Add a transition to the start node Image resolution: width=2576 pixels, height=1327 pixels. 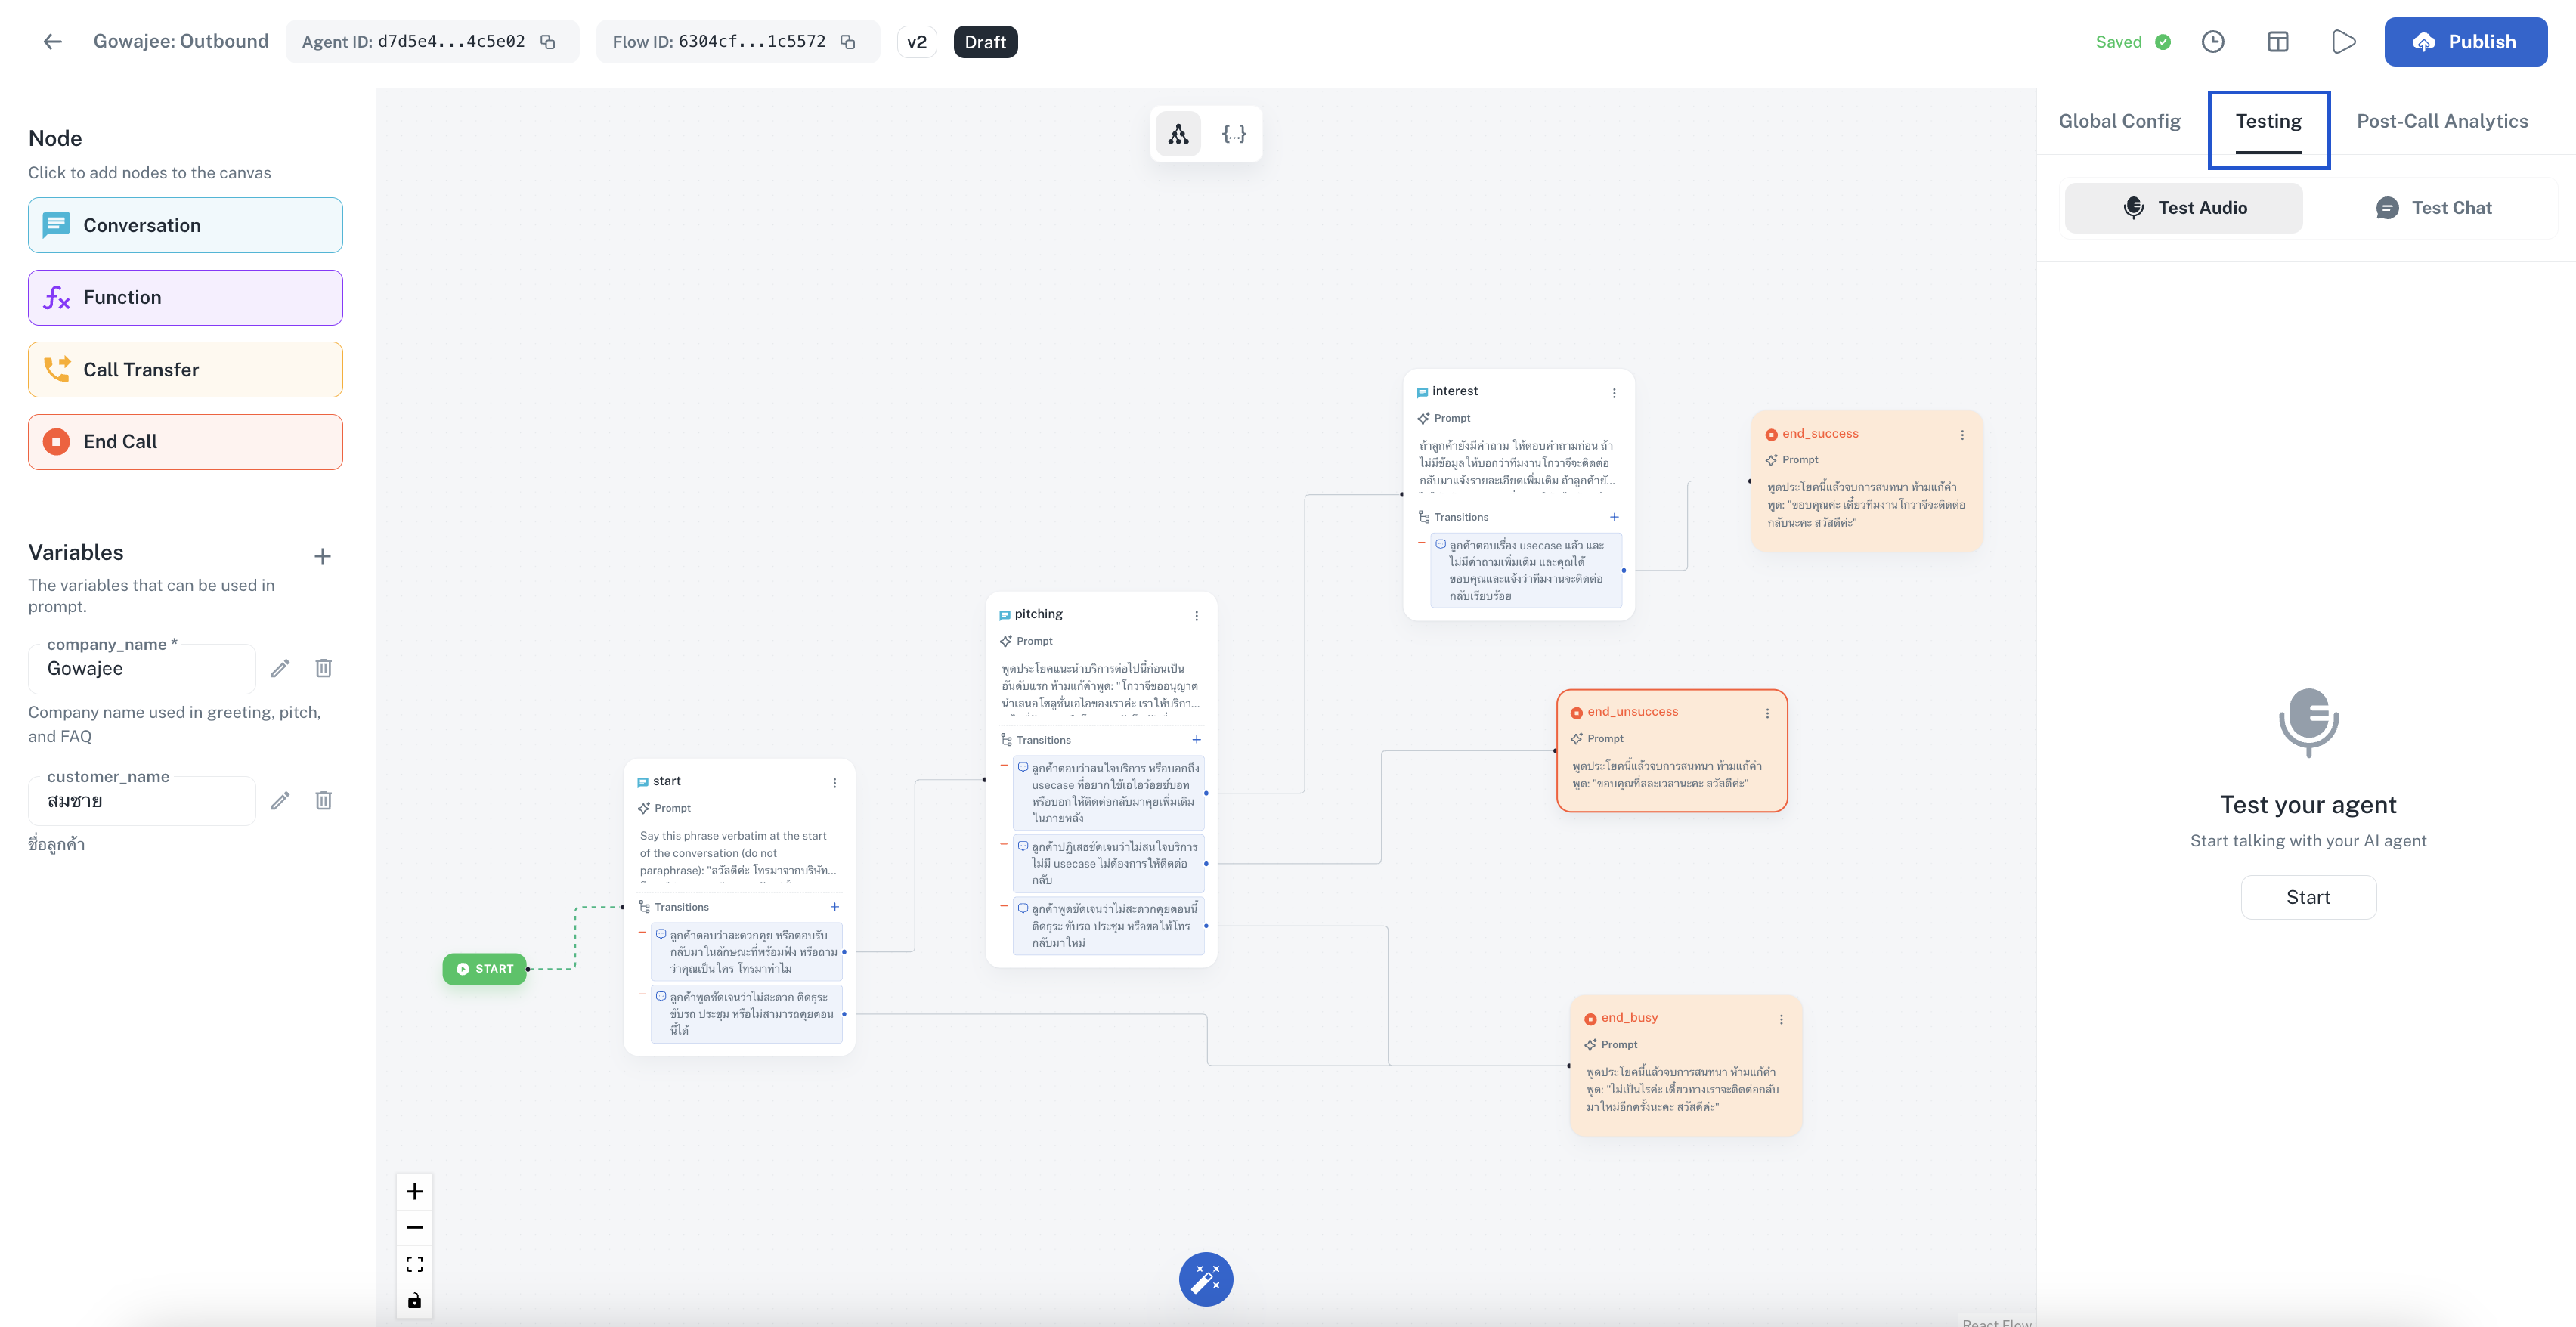pos(834,907)
